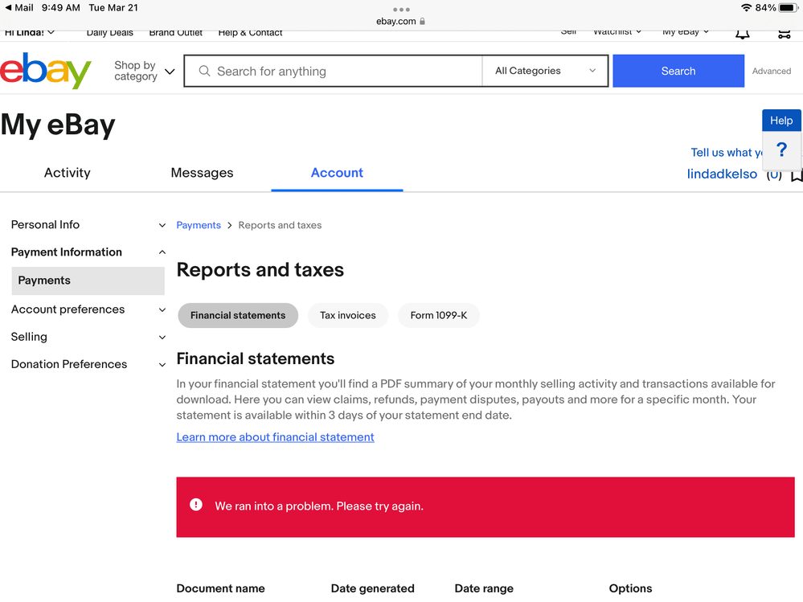
Task: Go to Payments breadcrumb link
Action: [x=199, y=225]
